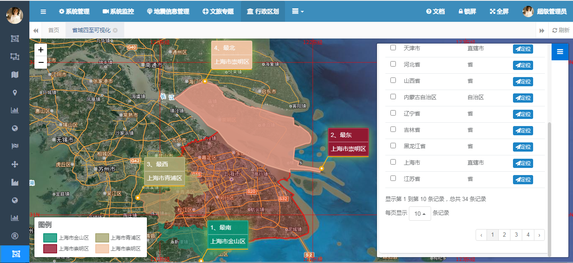573x263 pixels.
Task: Click the bar chart icon just below the map pin icon
Action: (15, 111)
